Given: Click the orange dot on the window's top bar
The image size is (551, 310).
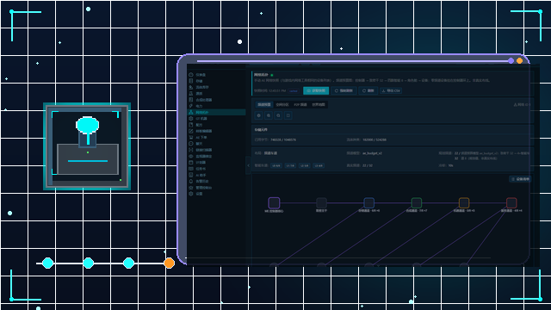Looking at the screenshot, I should click(520, 61).
